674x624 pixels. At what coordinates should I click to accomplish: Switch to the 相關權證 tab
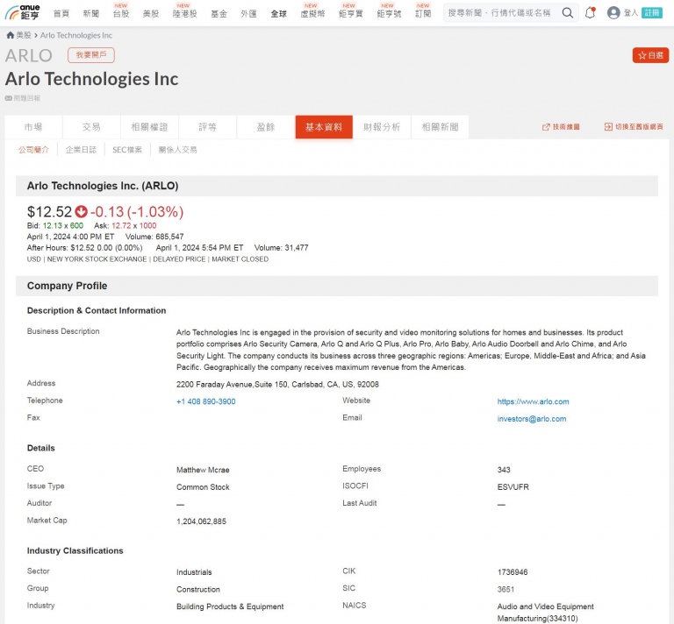point(149,127)
